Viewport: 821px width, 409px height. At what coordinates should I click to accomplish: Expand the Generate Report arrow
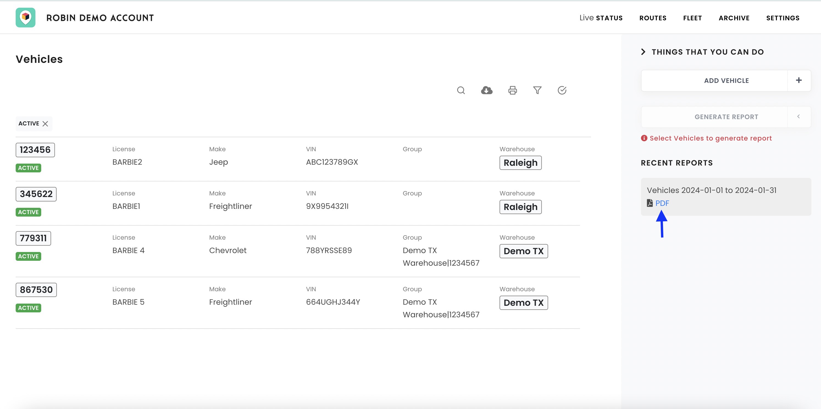798,117
